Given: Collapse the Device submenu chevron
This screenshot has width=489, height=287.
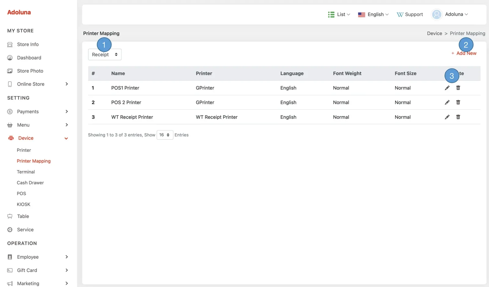Looking at the screenshot, I should [x=66, y=138].
